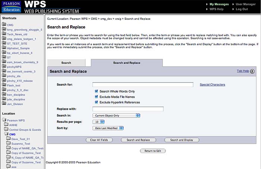
Task: Click the Search and Replace button
Action: (x=138, y=140)
